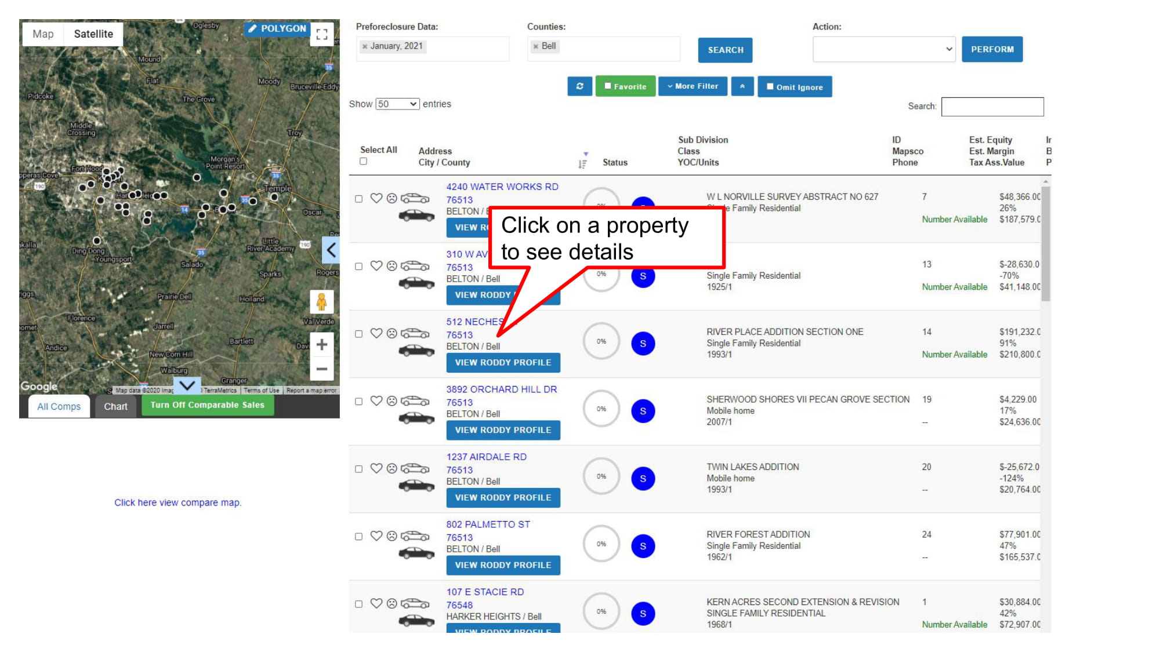This screenshot has width=1160, height=652.
Task: Remove the January, 2021 tag
Action: (x=364, y=46)
